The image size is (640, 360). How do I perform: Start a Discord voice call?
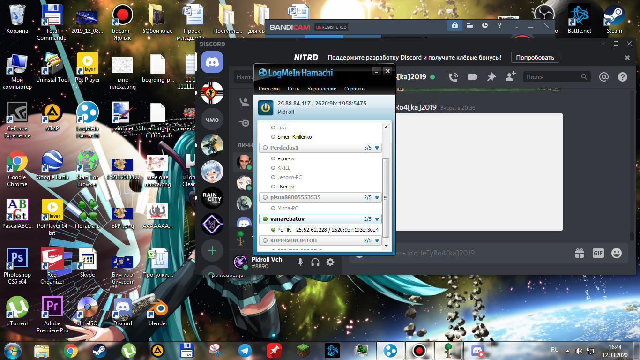(x=453, y=77)
